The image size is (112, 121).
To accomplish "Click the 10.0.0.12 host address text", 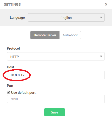I will (17, 75).
